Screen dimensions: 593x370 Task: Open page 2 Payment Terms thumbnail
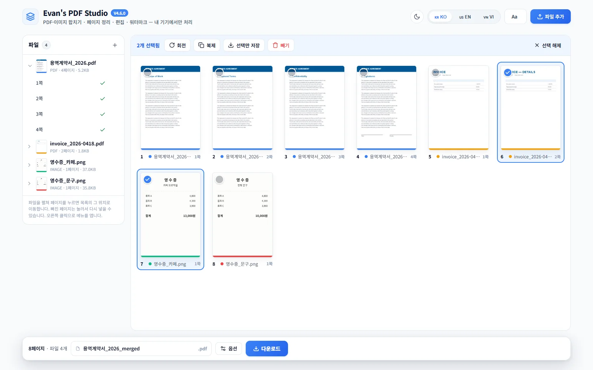[x=242, y=108]
